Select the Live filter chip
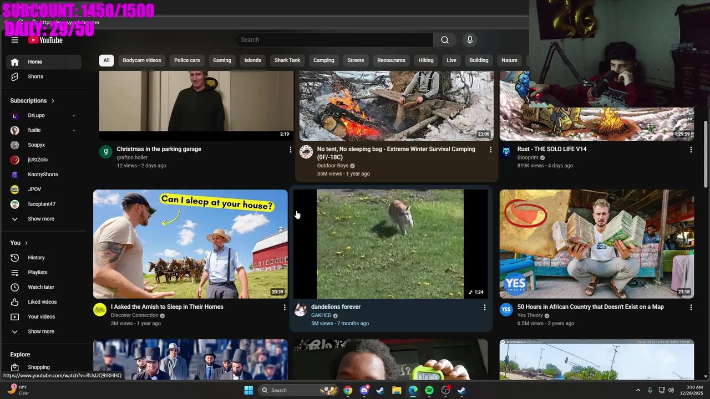Viewport: 710px width, 399px height. [x=452, y=60]
